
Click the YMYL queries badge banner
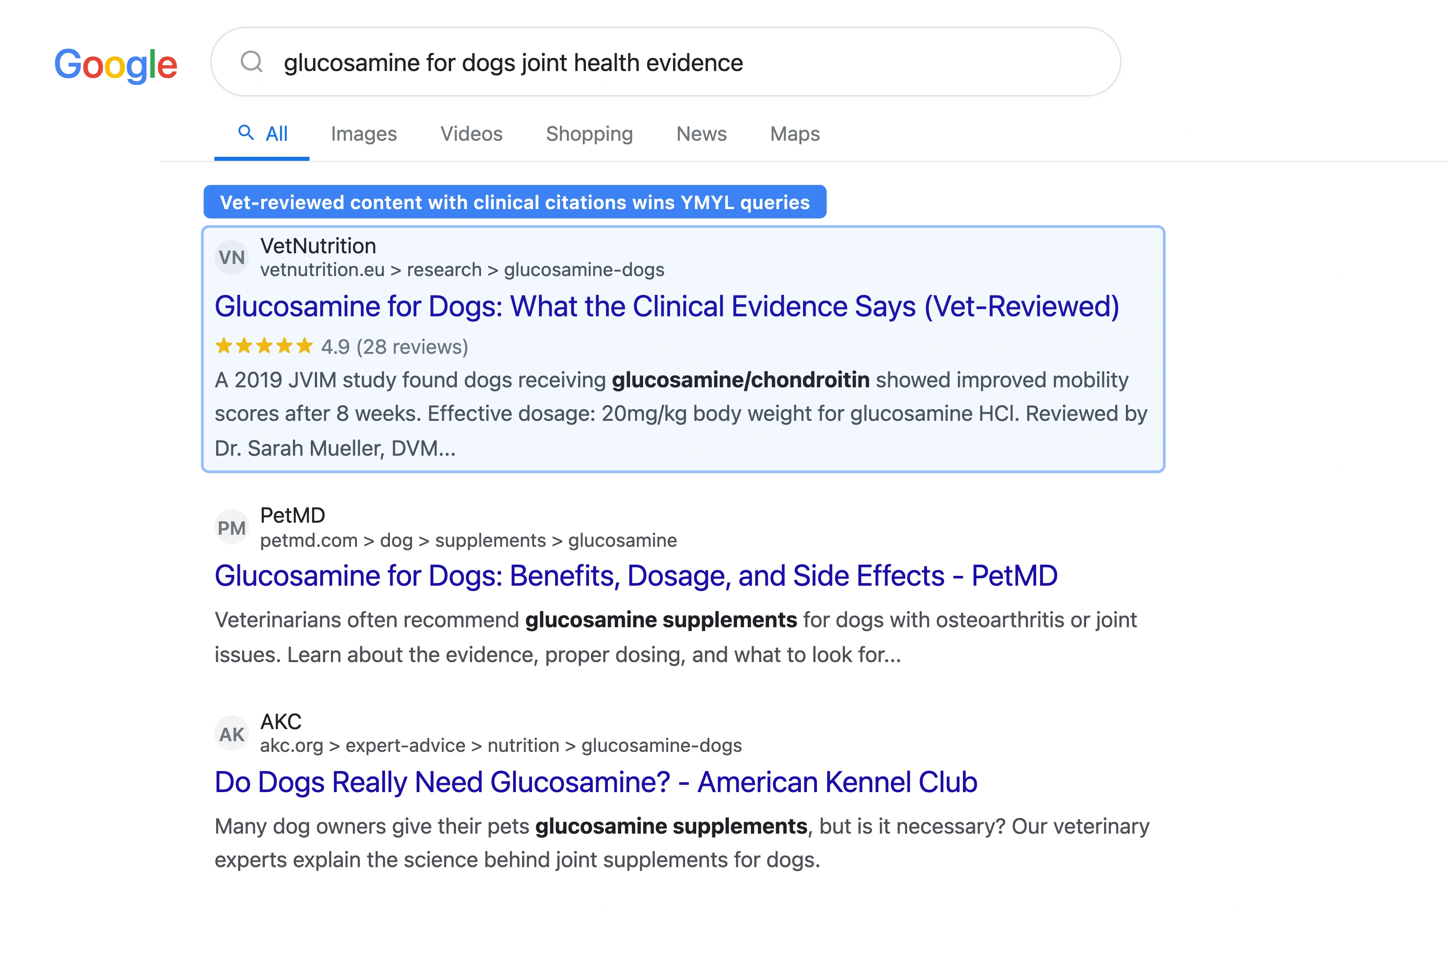click(x=514, y=201)
